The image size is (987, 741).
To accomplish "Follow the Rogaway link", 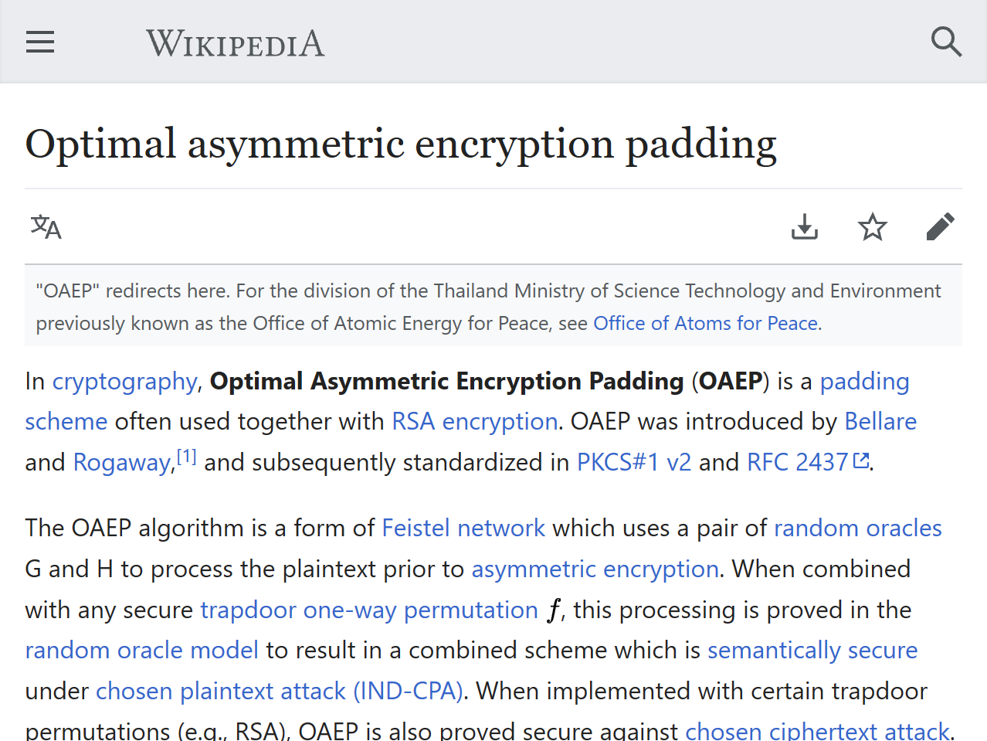I will click(122, 462).
